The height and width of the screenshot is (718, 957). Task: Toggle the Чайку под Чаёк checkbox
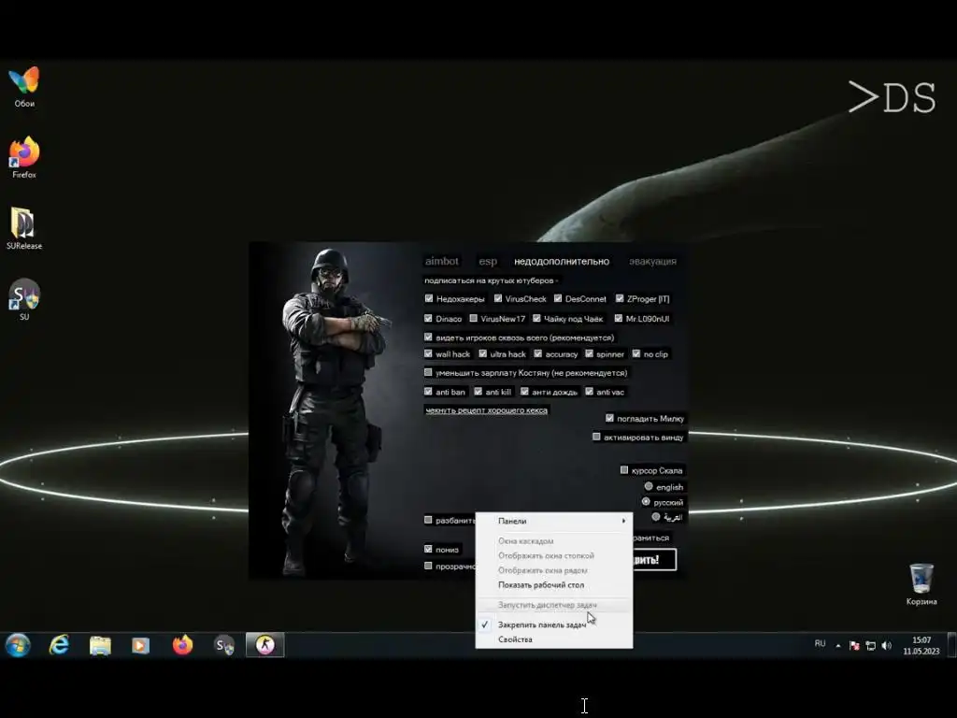pyautogui.click(x=536, y=318)
